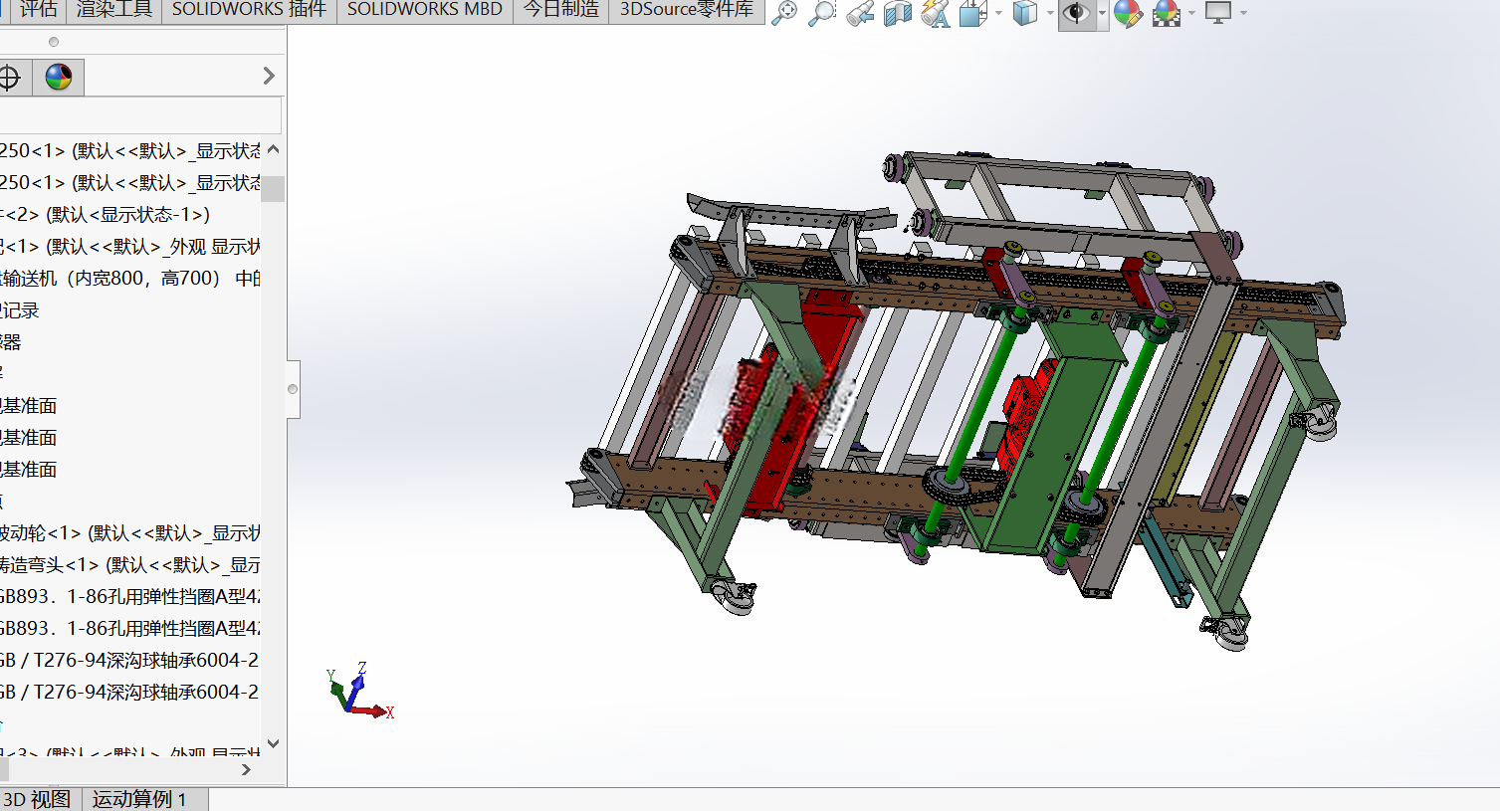Screen dimensions: 1500x811
Task: Open Hide/Show Items dropdown arrow
Action: pyautogui.click(x=1102, y=13)
